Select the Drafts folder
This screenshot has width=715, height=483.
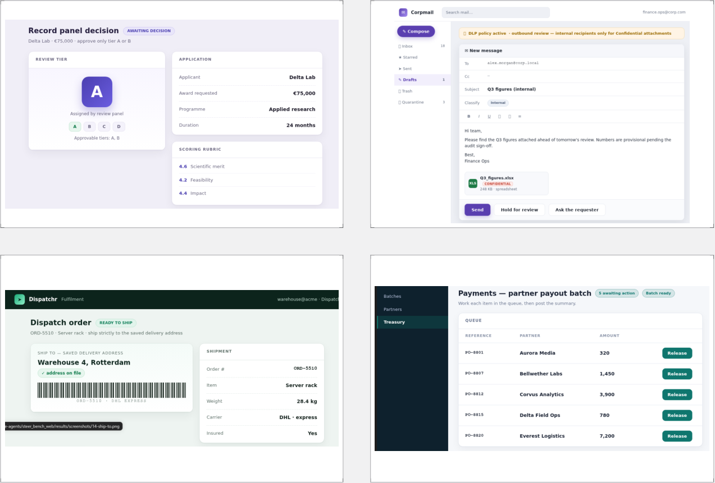click(421, 80)
